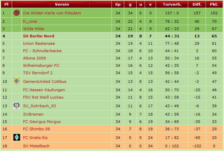Click the GamersUnited Cottbus club logo
Viewport: 224px width, 151px height.
click(16, 81)
